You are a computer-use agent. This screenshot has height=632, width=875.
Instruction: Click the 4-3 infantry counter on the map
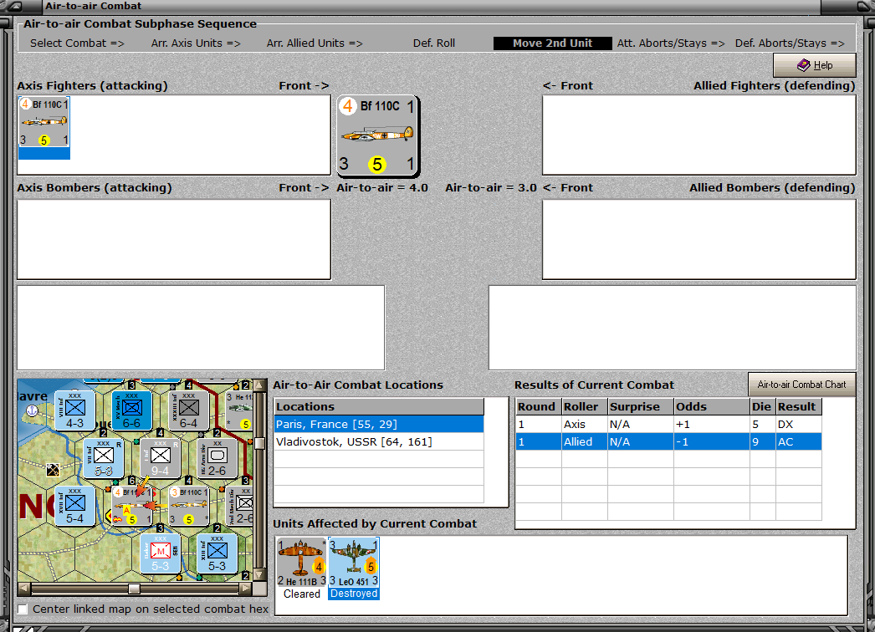(x=74, y=410)
